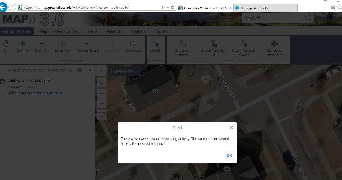Open Search by Intersection

275,48
